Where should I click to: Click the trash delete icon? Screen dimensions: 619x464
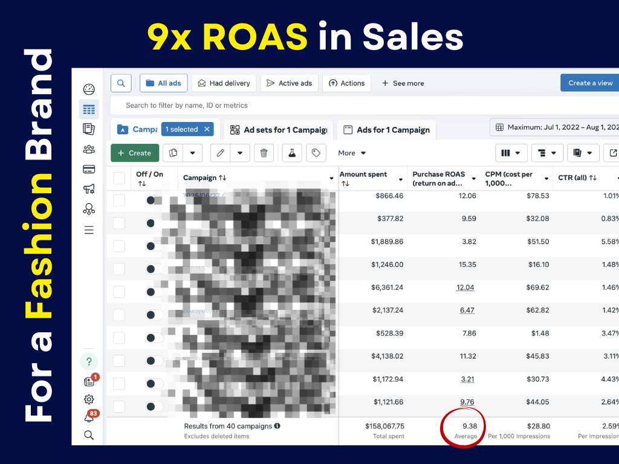pyautogui.click(x=264, y=153)
